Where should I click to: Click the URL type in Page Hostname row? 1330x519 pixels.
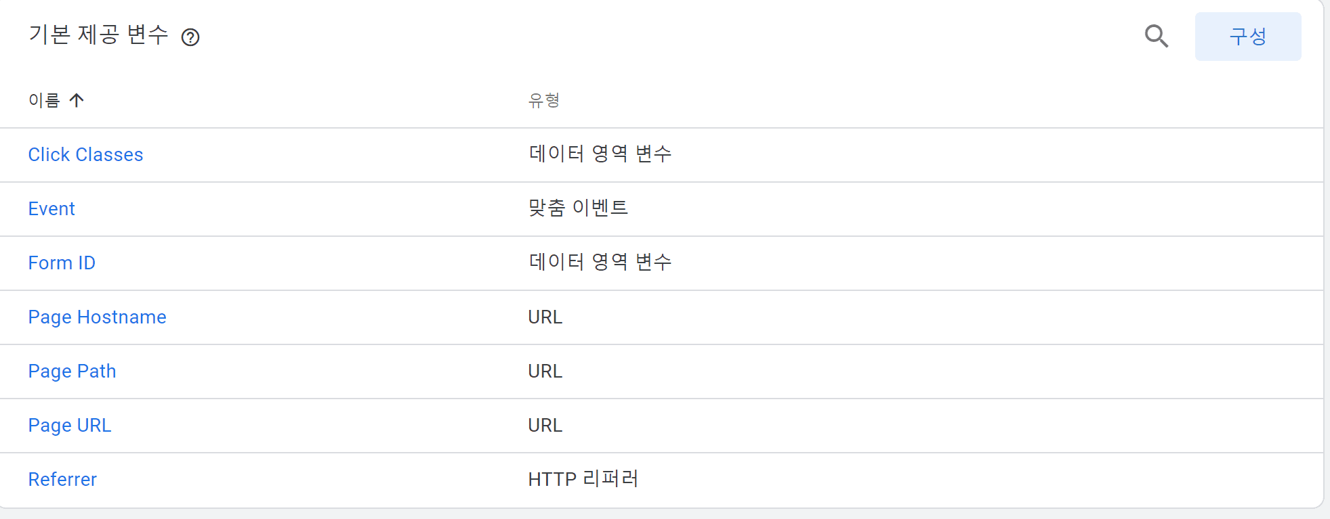545,317
